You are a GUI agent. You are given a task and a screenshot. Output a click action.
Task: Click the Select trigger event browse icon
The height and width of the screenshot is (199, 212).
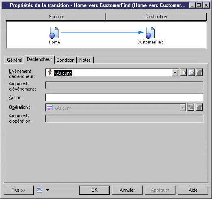click(191, 72)
